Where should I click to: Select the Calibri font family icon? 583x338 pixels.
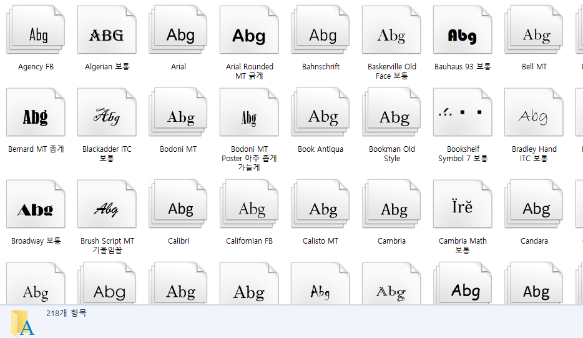click(178, 204)
